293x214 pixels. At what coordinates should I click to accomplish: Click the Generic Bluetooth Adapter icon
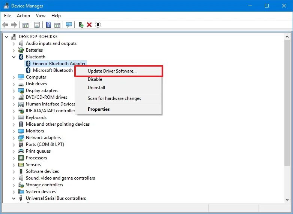(x=28, y=64)
